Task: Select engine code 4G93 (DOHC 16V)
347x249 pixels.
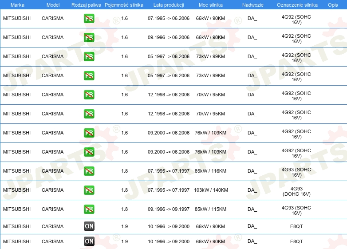Action: (x=296, y=191)
